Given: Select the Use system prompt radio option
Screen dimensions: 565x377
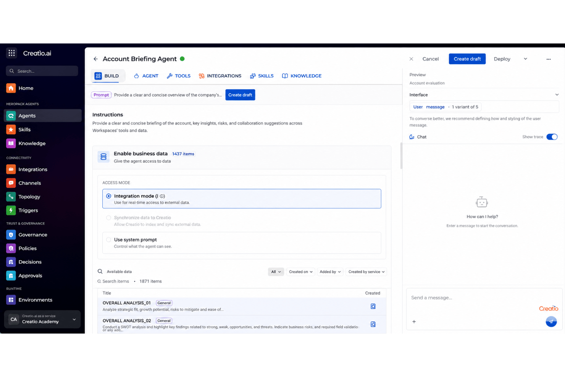Looking at the screenshot, I should coord(109,240).
